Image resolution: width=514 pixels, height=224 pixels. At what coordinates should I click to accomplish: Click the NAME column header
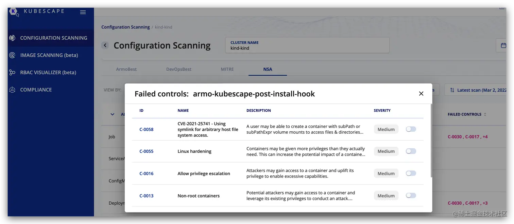(x=183, y=111)
